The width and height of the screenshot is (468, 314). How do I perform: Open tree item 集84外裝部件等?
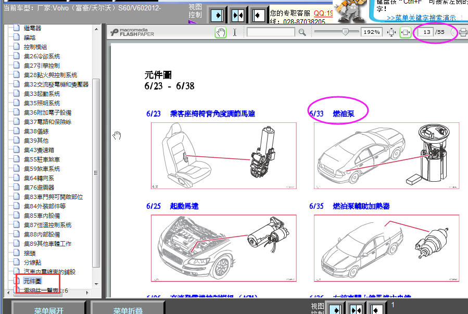point(45,206)
